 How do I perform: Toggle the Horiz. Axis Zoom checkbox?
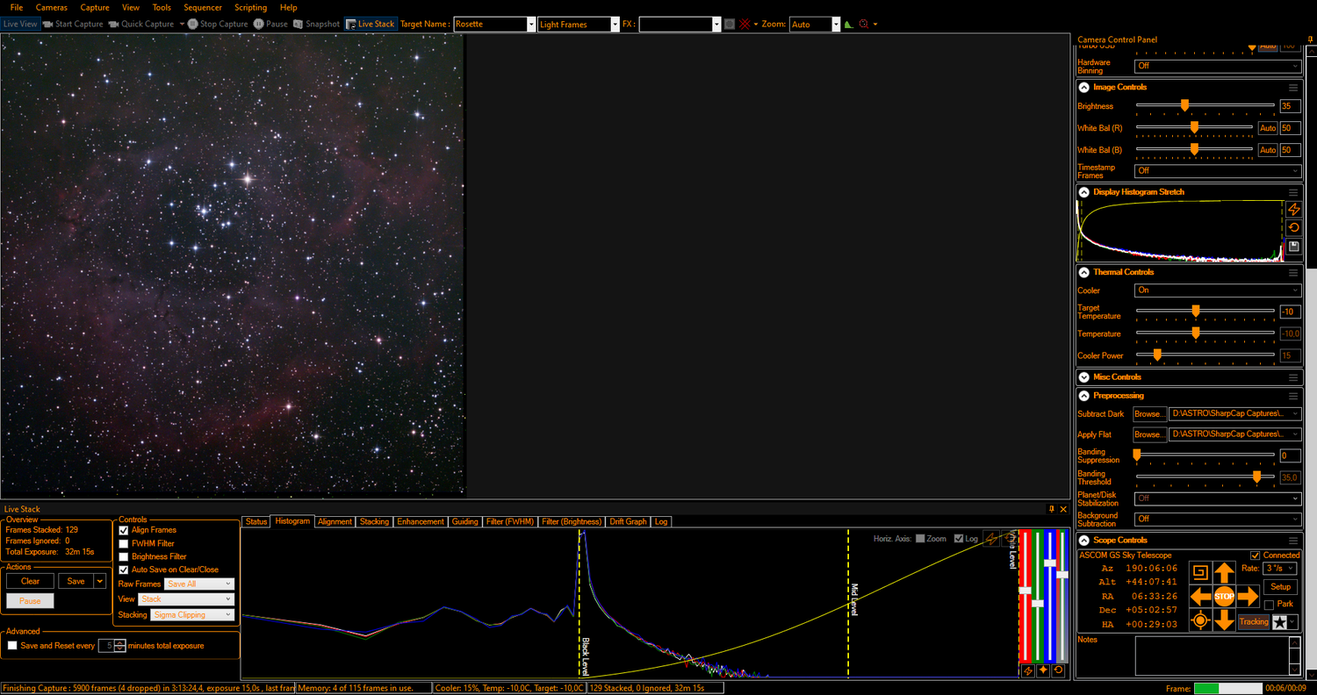tap(920, 539)
